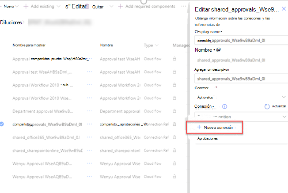Screen dimensions: 288x193
Task: Click the description input field
Action: tap(241, 79)
